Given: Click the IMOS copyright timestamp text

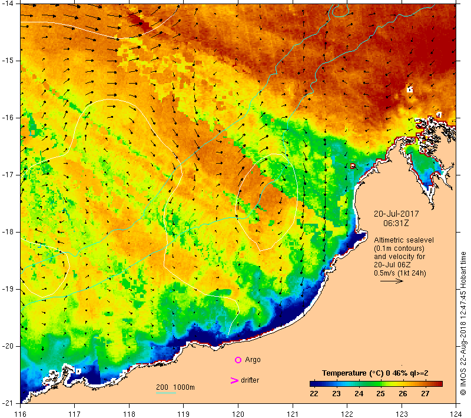Looking at the screenshot, I should coord(463,324).
